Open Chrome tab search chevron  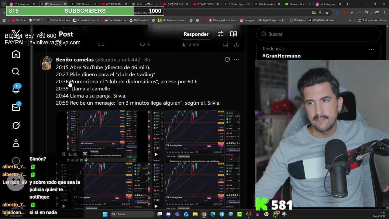[4, 4]
